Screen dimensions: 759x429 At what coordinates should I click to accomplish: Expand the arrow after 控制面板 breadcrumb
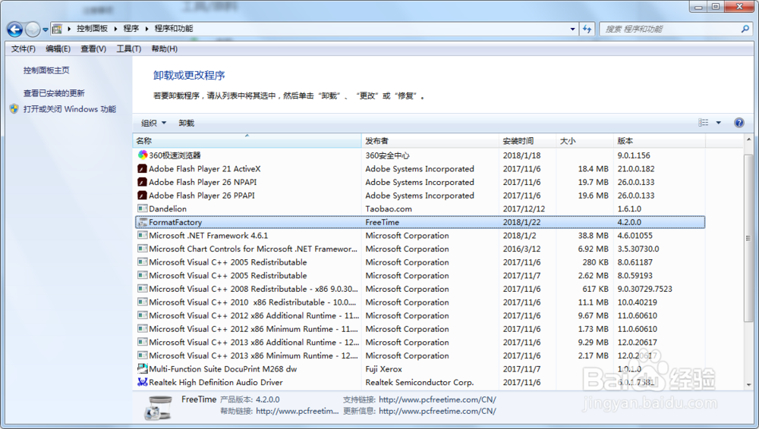115,29
